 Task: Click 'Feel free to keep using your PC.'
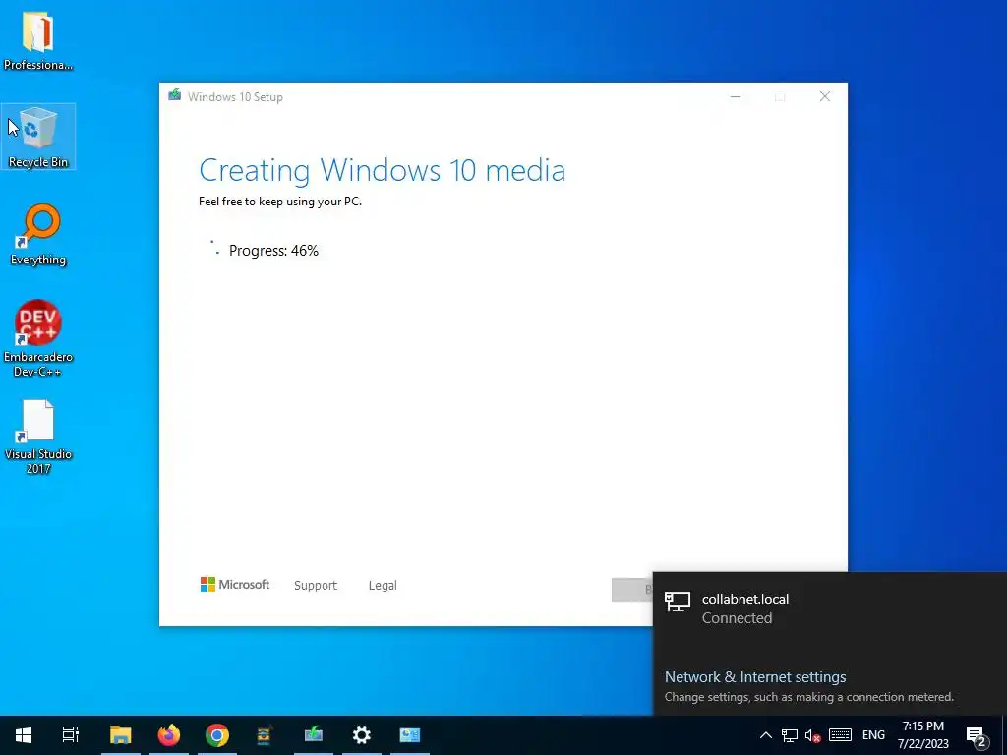280,202
